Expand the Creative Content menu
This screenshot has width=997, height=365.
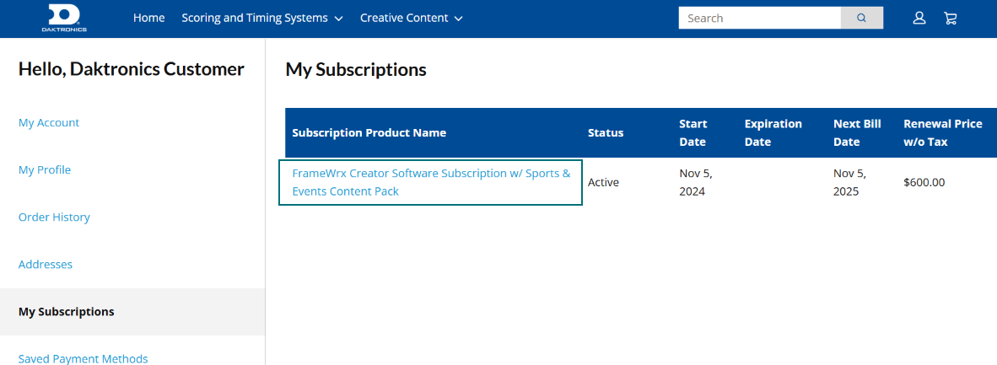coord(411,18)
